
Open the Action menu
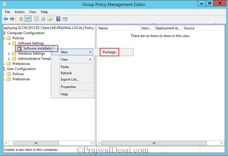point(19,12)
